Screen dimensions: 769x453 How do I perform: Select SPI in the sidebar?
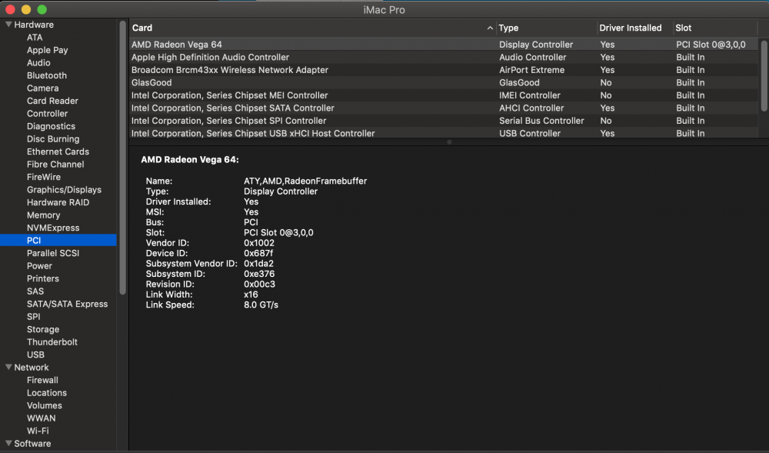click(33, 317)
